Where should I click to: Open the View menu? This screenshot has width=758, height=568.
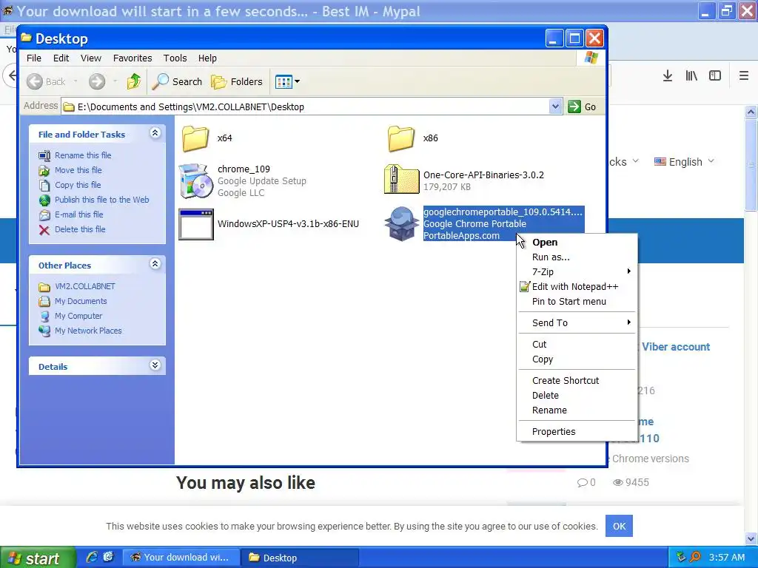pyautogui.click(x=91, y=58)
